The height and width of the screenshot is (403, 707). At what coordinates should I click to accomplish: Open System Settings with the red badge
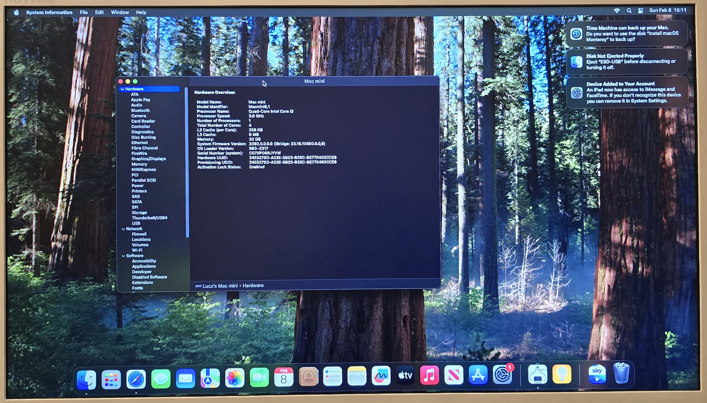(502, 375)
